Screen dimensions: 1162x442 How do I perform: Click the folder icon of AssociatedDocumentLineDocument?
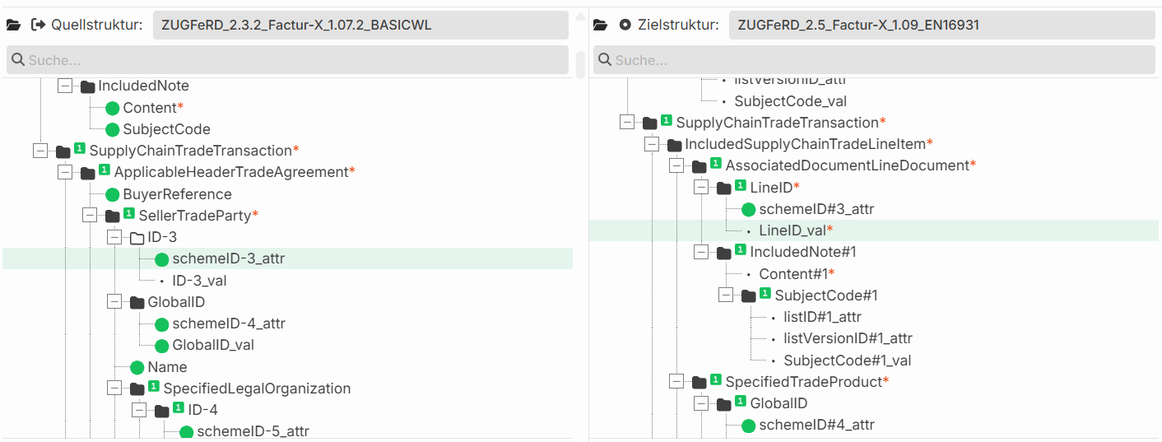pos(700,166)
